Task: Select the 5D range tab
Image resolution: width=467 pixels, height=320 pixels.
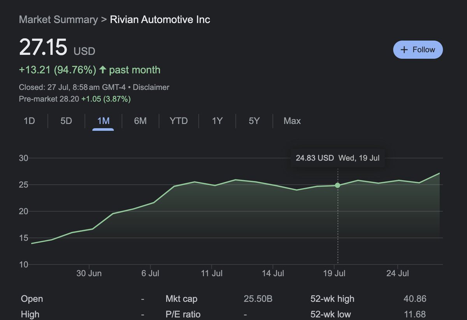Action: (x=66, y=121)
